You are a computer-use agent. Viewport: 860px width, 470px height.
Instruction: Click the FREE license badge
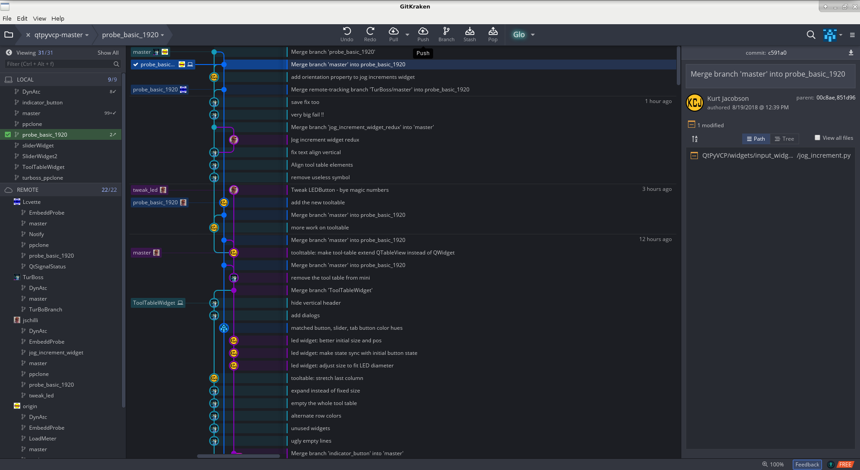point(845,464)
